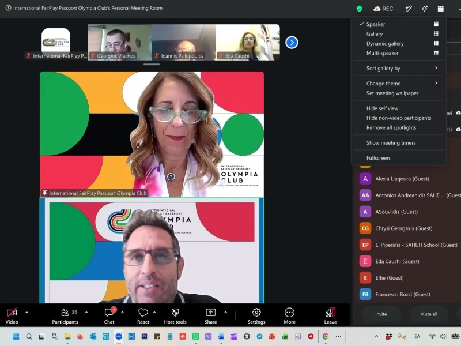Click the Leave meeting icon
The width and height of the screenshot is (461, 346).
tap(330, 316)
